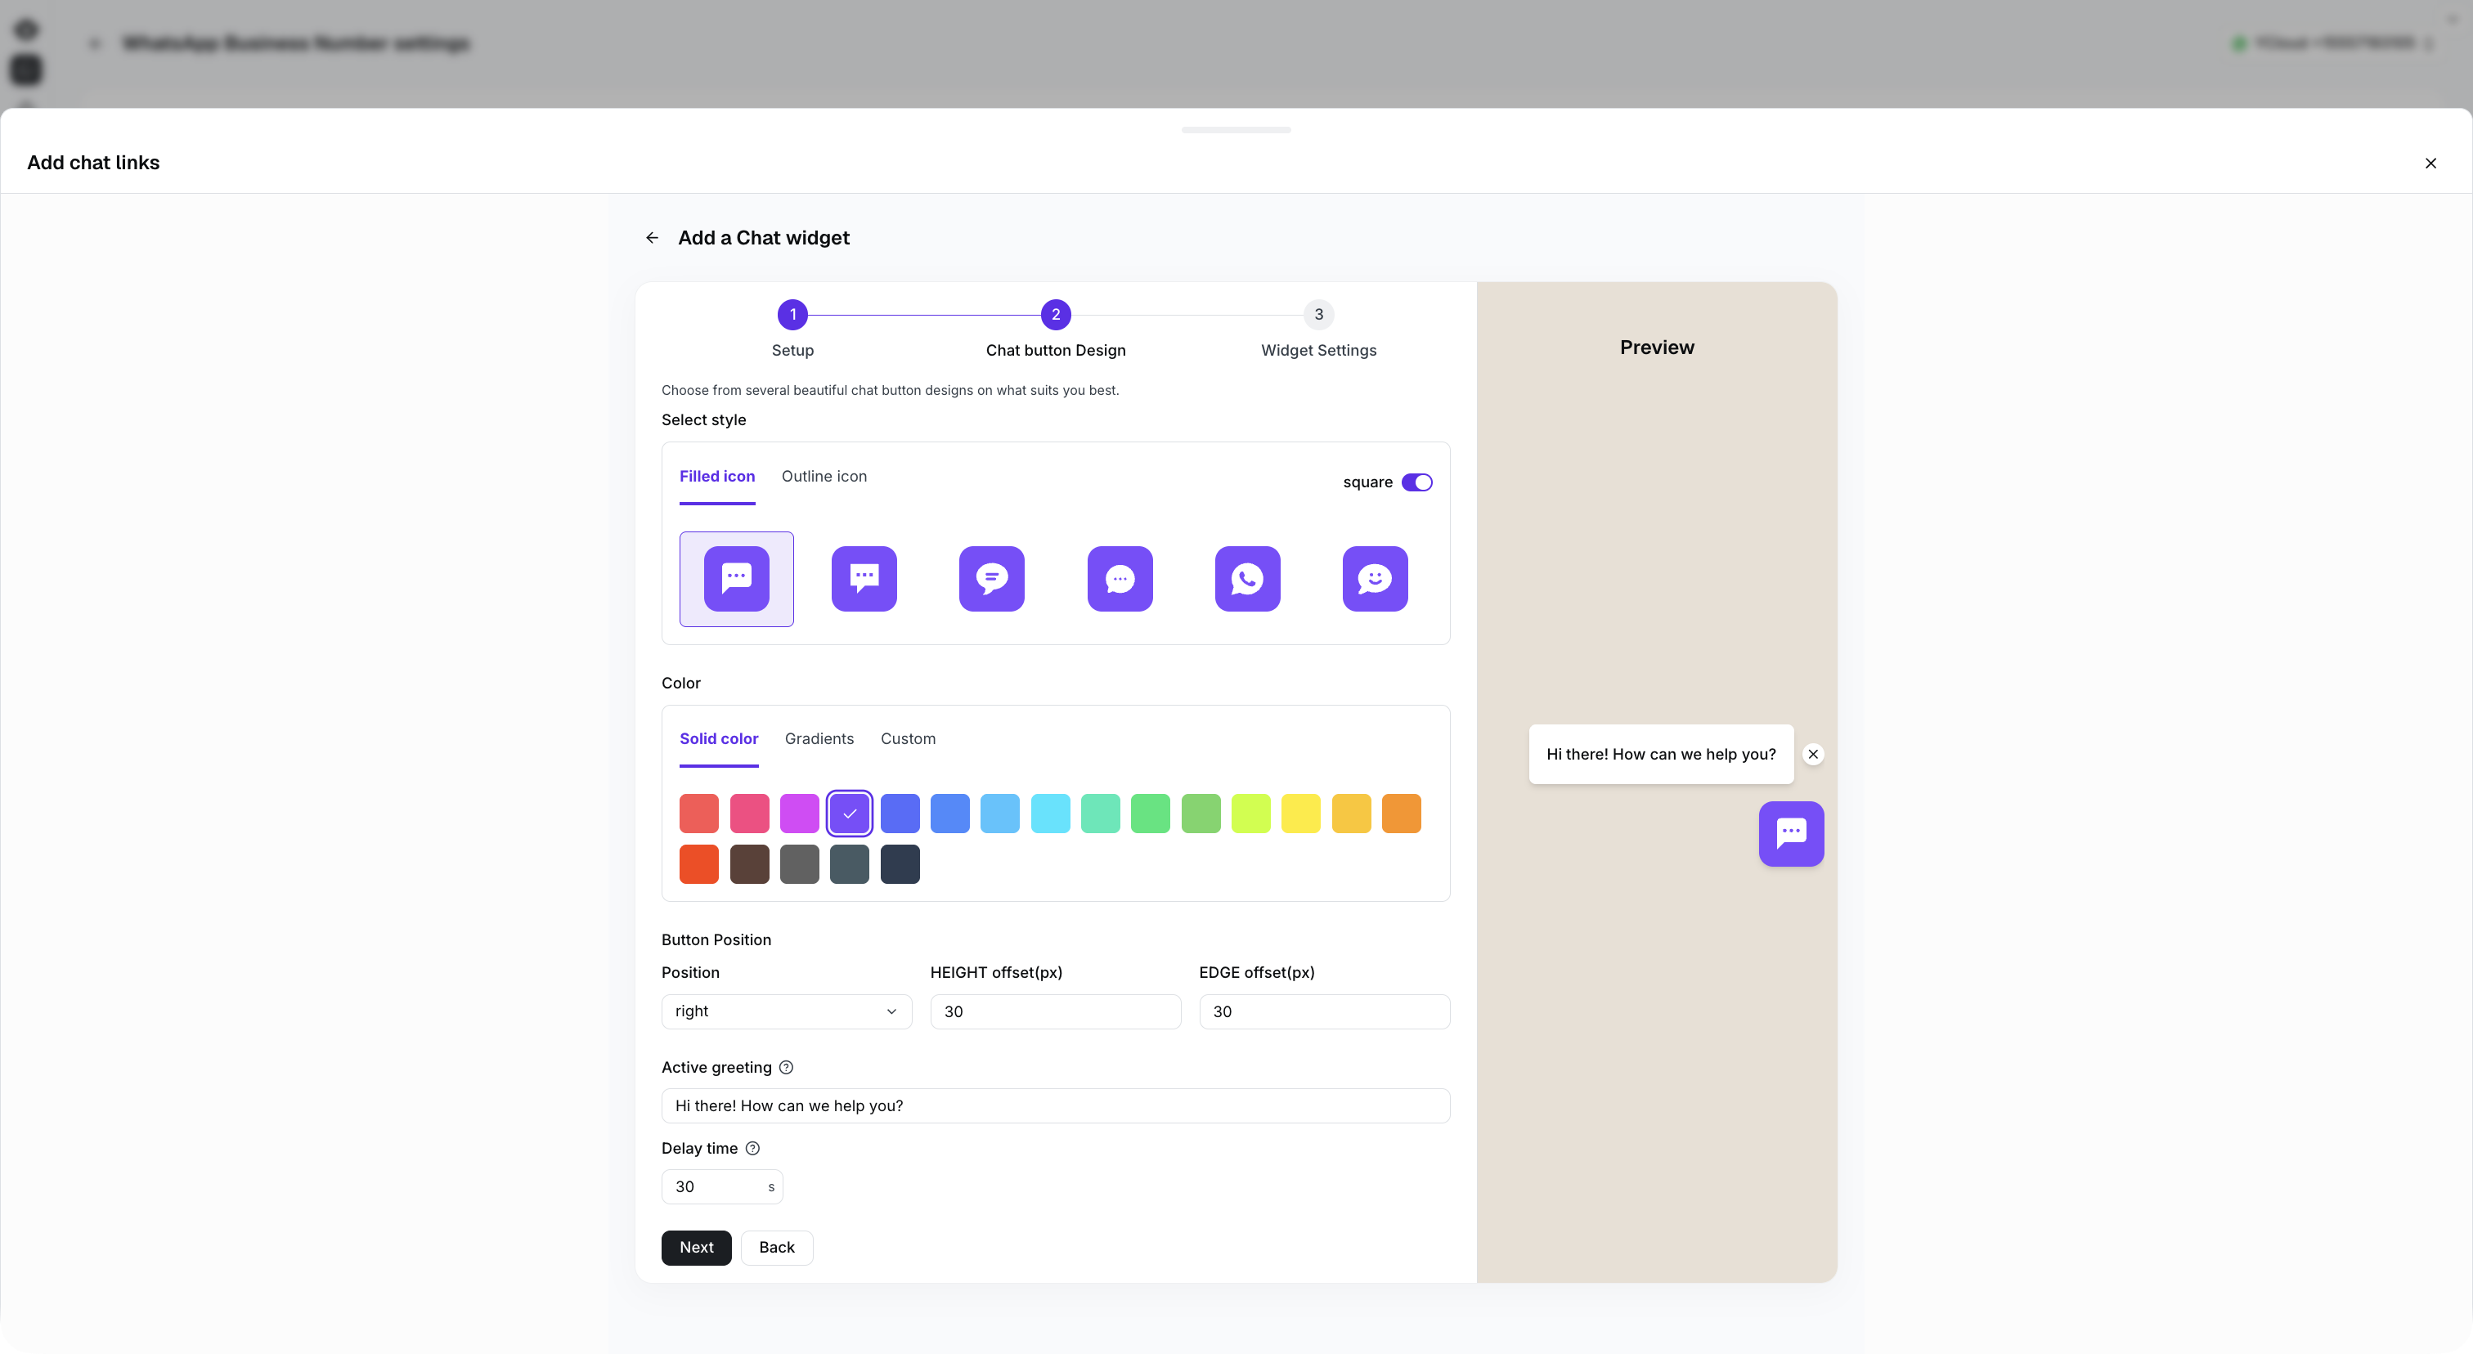Click the Back button
The image size is (2473, 1354).
click(x=777, y=1248)
